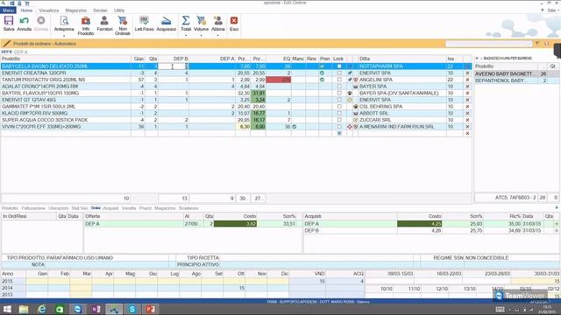The height and width of the screenshot is (315, 561).
Task: Open Skype from the taskbar
Action: coord(132,309)
